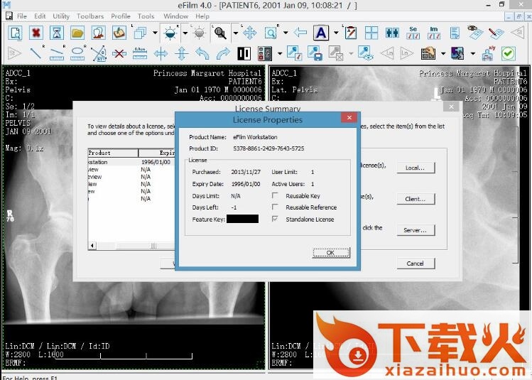Select the magnifying glass tool

click(x=220, y=33)
